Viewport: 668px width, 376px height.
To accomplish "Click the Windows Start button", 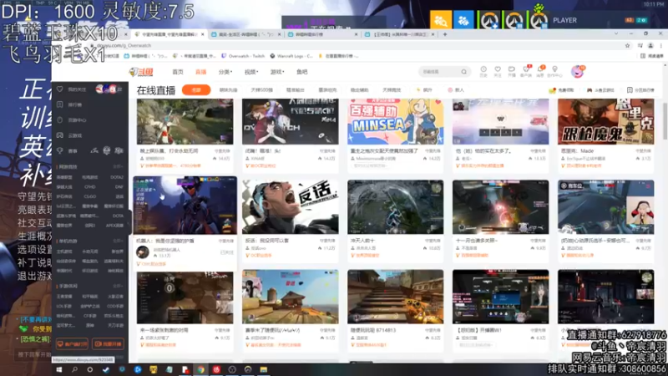I will tap(58, 369).
